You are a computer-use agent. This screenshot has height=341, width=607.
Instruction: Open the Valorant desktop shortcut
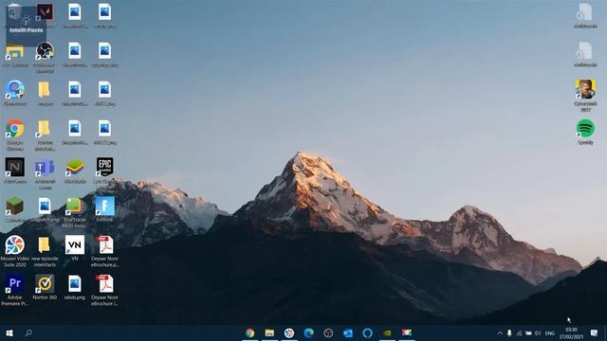45,12
